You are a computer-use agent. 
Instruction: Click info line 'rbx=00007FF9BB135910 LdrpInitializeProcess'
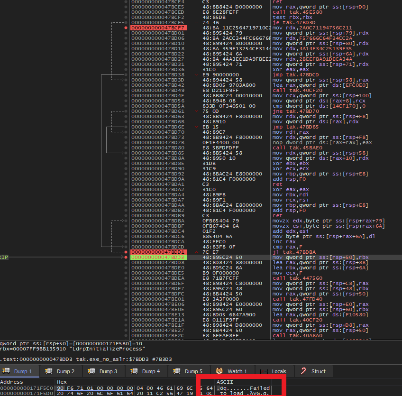point(73,349)
